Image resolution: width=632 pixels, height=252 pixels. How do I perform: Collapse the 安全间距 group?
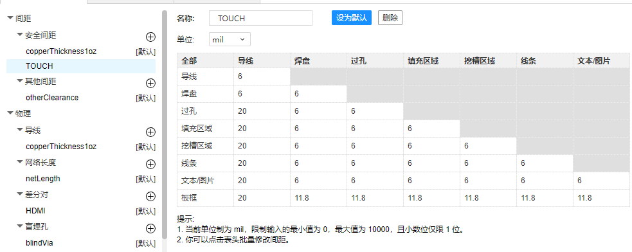coord(20,35)
